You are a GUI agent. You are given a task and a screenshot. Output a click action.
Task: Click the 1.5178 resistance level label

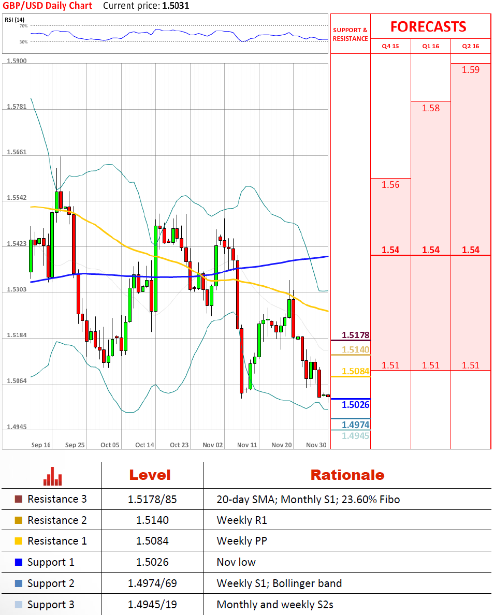[356, 335]
